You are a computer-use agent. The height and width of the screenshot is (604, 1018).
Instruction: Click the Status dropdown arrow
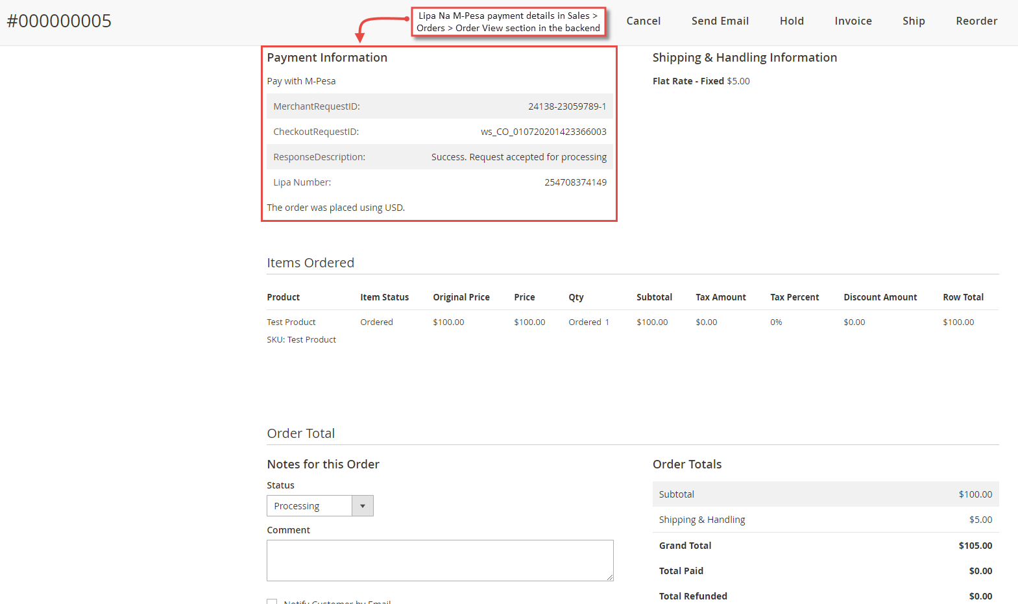pos(363,506)
